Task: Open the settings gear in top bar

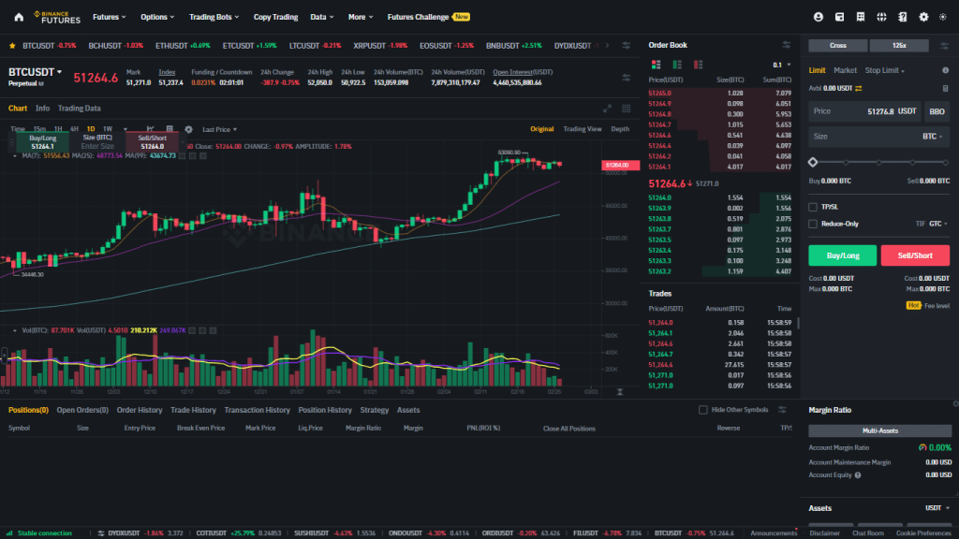Action: (x=923, y=17)
